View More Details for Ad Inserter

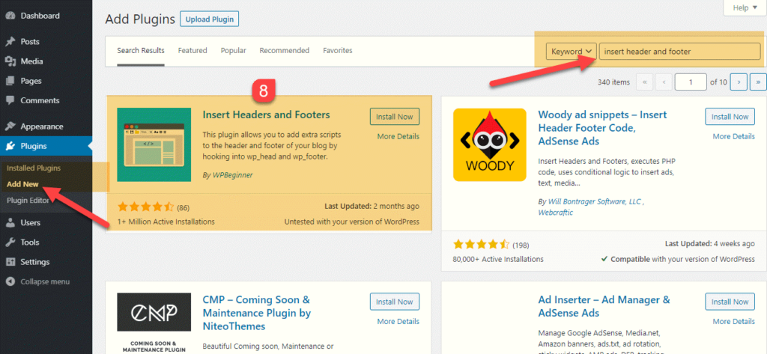(734, 321)
